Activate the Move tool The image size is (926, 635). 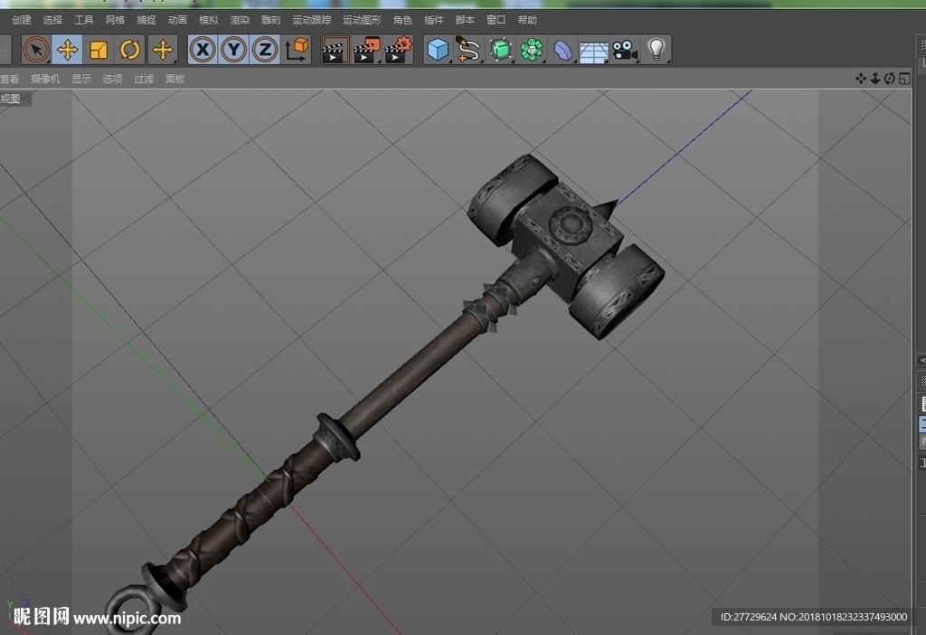pyautogui.click(x=67, y=50)
